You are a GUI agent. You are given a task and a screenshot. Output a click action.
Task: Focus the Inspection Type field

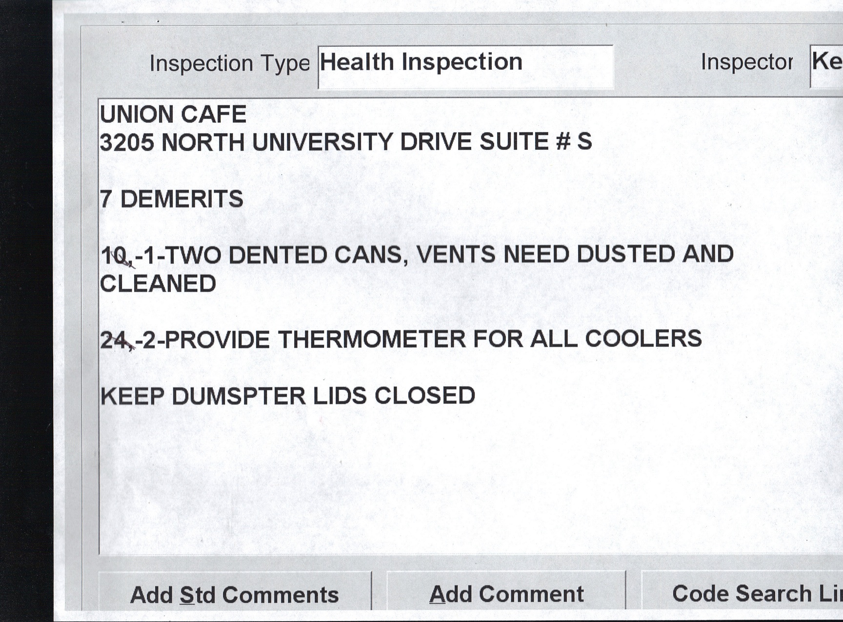point(465,66)
